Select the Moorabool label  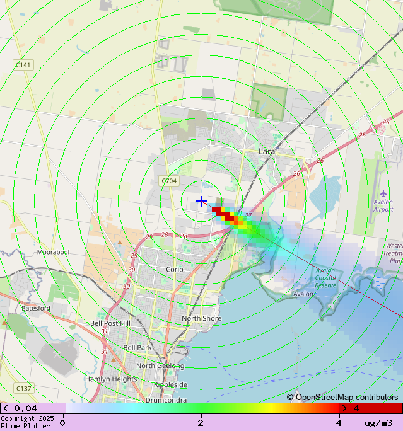tap(54, 252)
